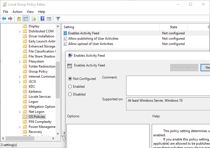Viewport: 210px width, 148px height.
Task: Expand the Distributed COM tree node
Action: 20,31
